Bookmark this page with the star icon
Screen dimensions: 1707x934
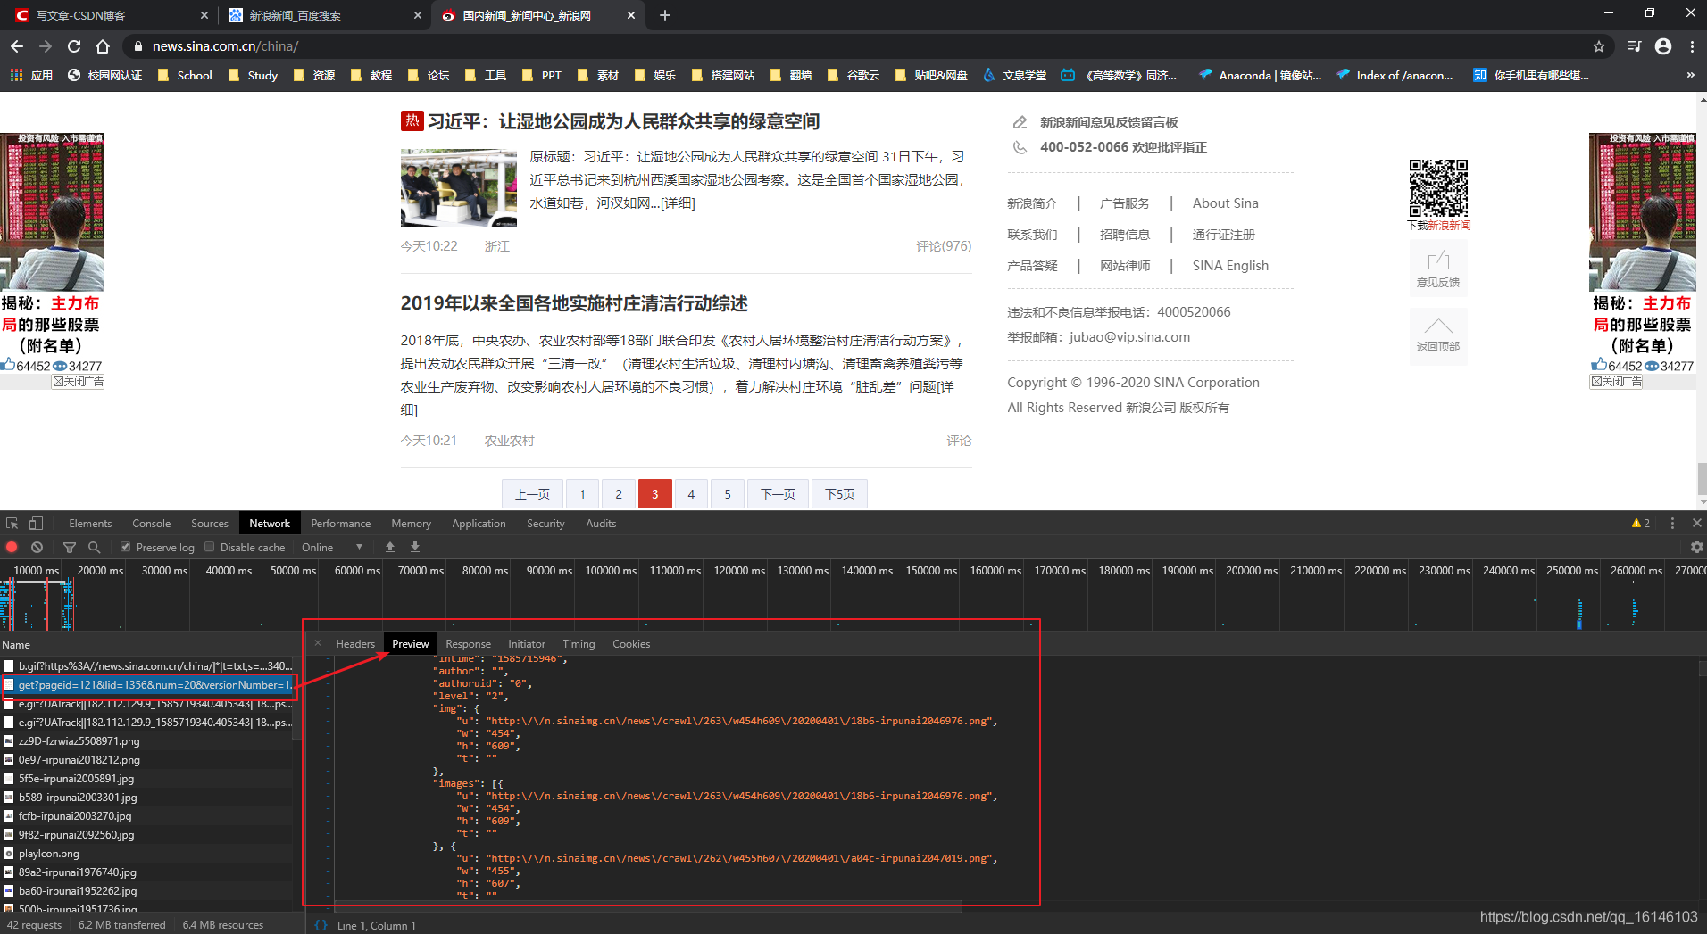pyautogui.click(x=1599, y=46)
